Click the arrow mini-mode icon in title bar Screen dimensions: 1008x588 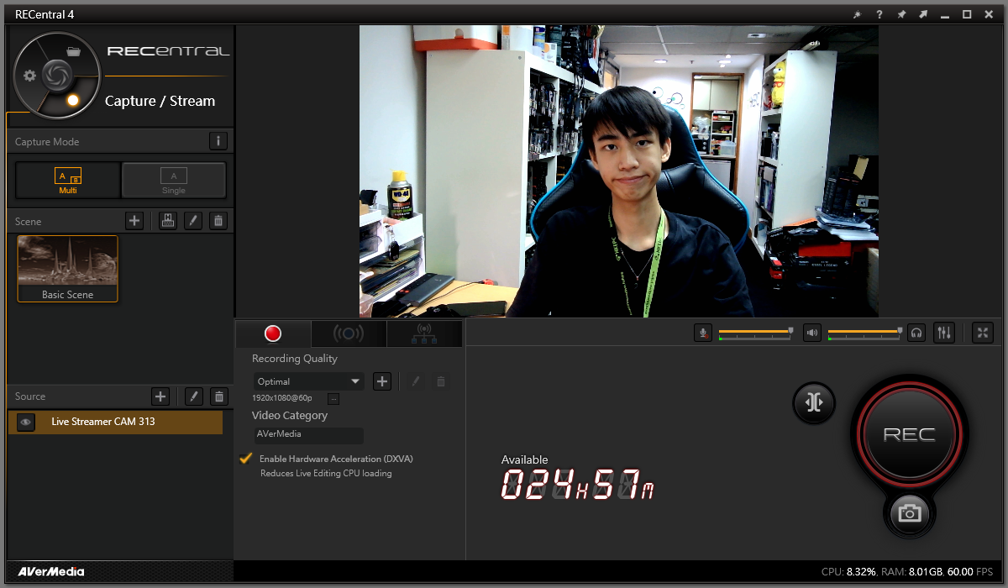pos(923,14)
